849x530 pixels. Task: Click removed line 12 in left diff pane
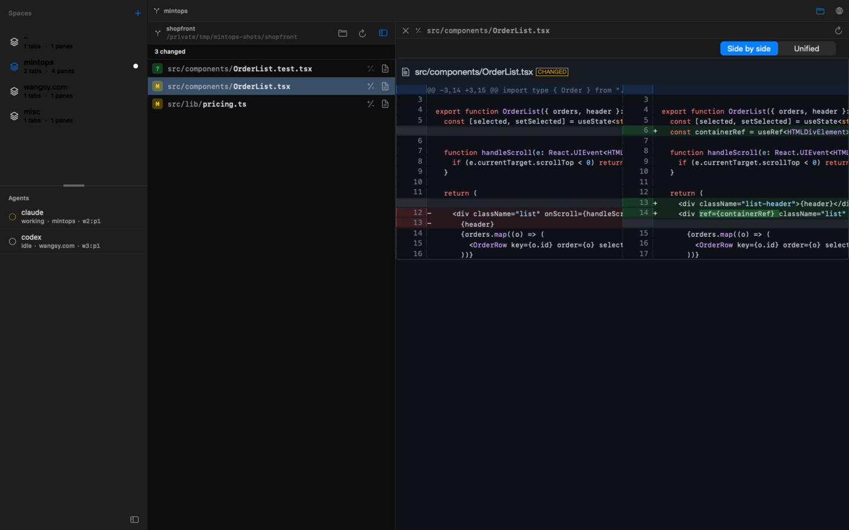tap(509, 213)
